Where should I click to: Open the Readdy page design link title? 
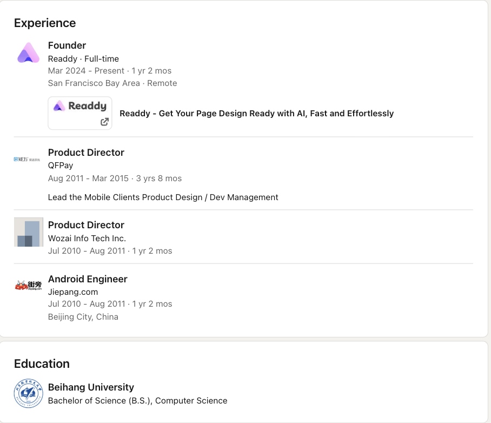point(256,114)
